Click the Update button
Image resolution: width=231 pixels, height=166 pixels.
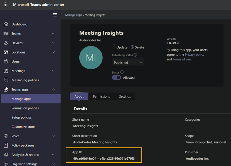point(120,47)
